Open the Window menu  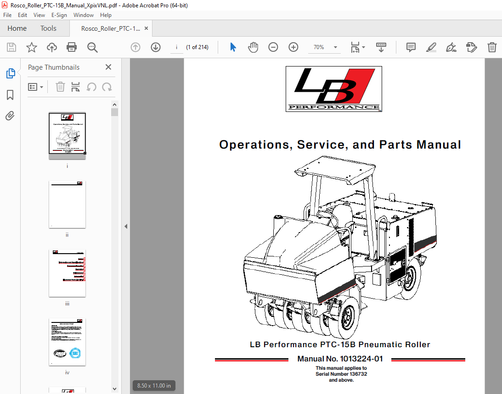(83, 15)
